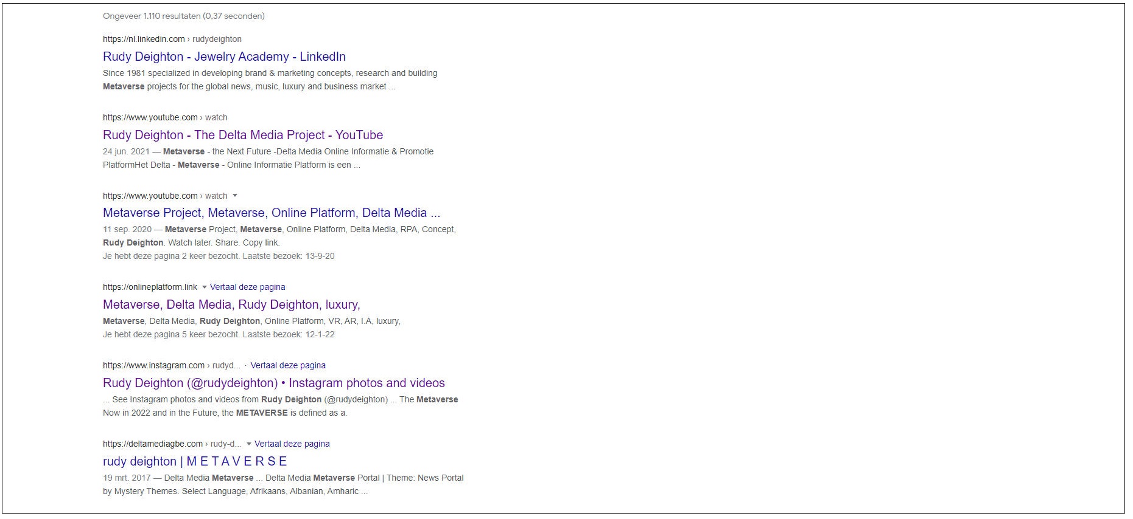Open Metaverse Project, Metaverse, Online Platform result

272,213
